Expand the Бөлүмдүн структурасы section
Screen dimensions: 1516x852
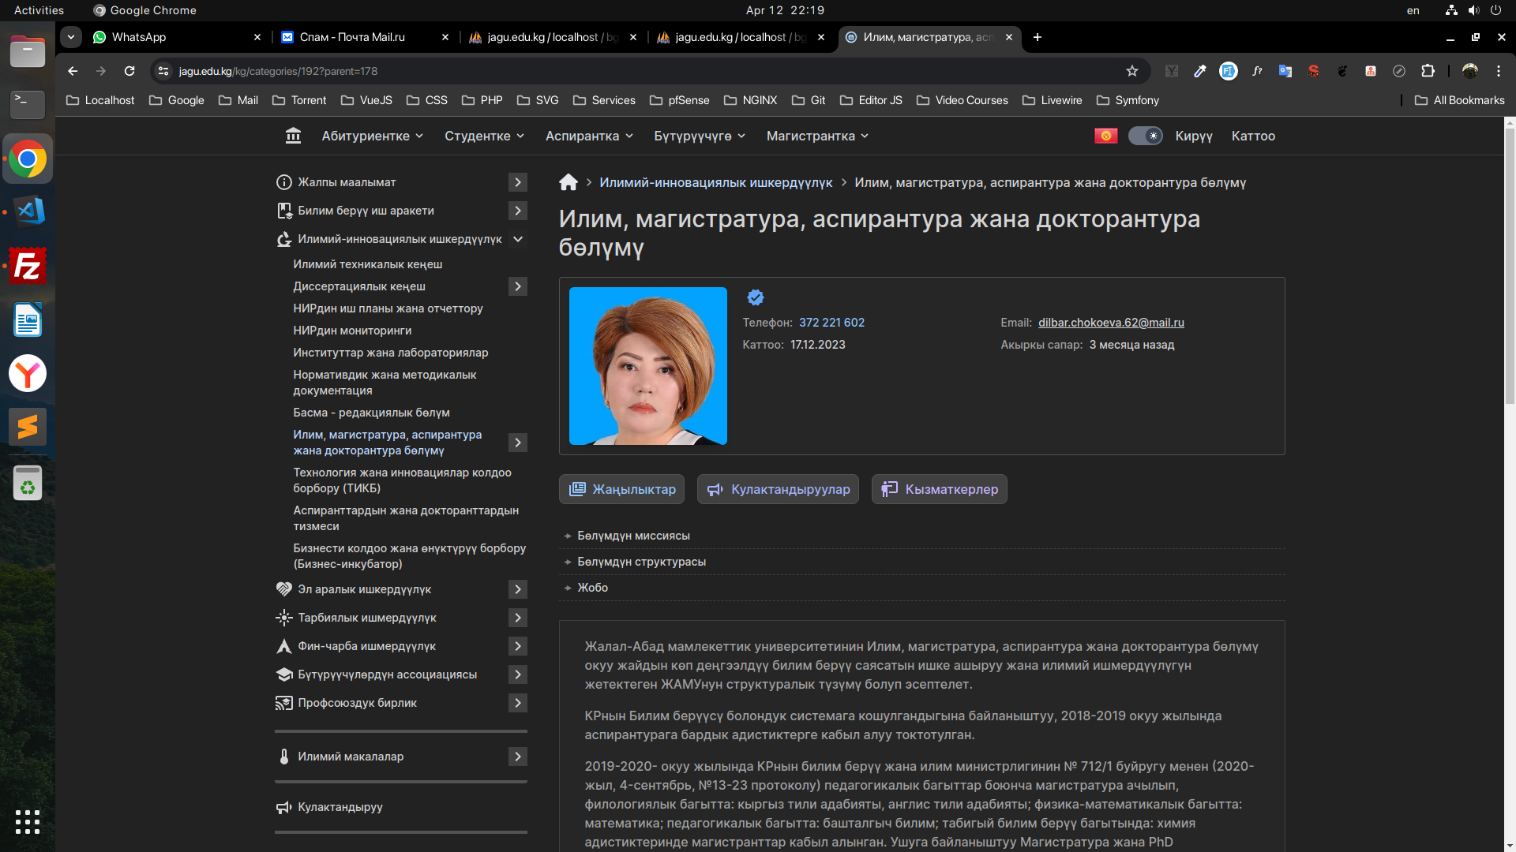point(641,562)
